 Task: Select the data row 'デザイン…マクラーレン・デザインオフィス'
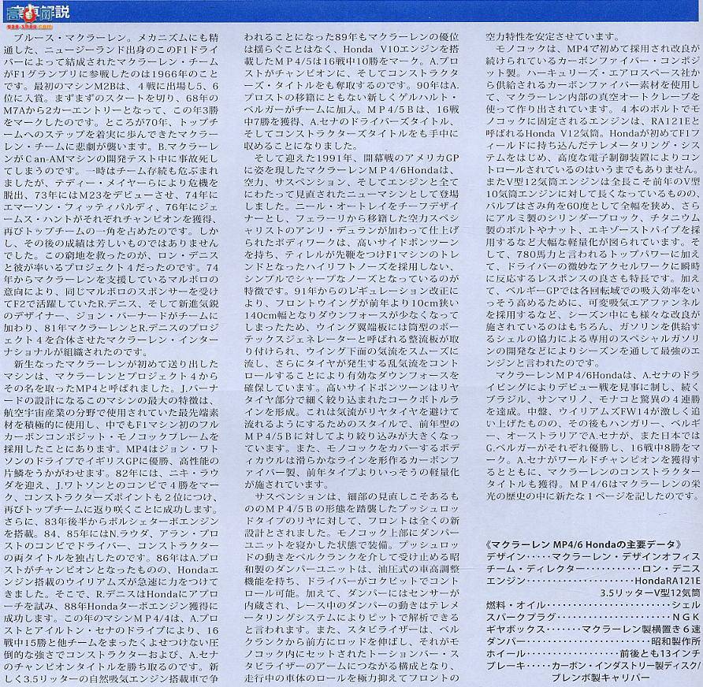(593, 556)
